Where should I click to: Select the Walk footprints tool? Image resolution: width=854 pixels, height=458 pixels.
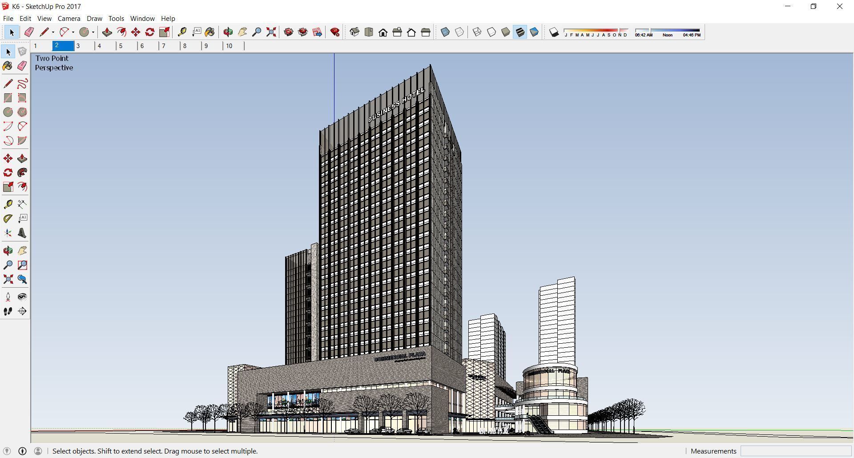[8, 311]
